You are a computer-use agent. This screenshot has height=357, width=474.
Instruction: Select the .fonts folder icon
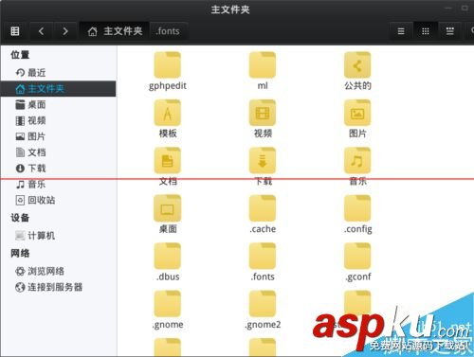click(x=263, y=256)
